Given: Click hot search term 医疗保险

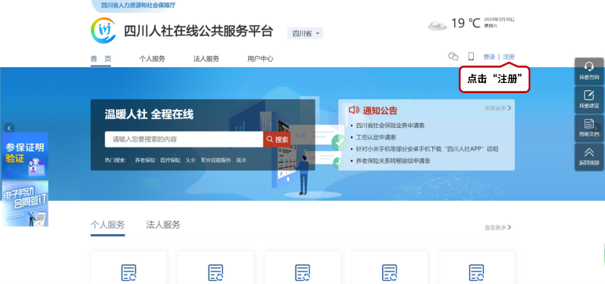Looking at the screenshot, I should 170,160.
